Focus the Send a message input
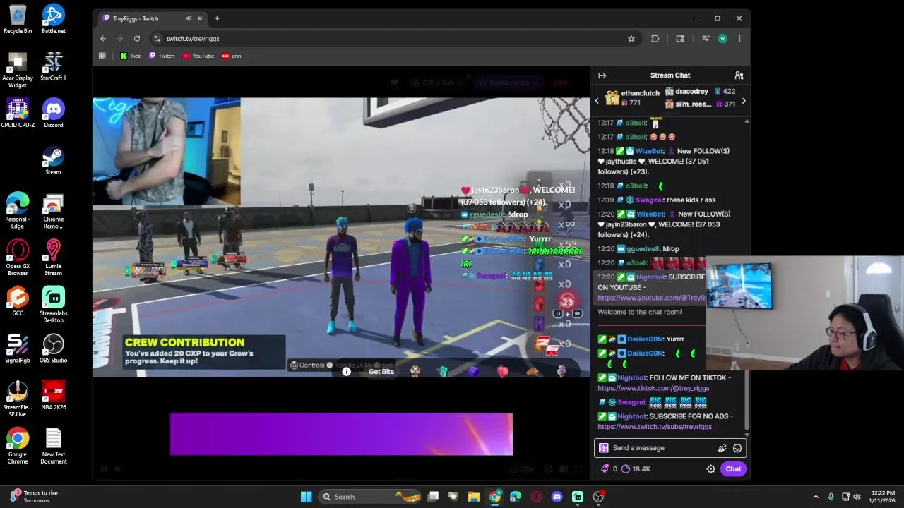 pos(661,448)
